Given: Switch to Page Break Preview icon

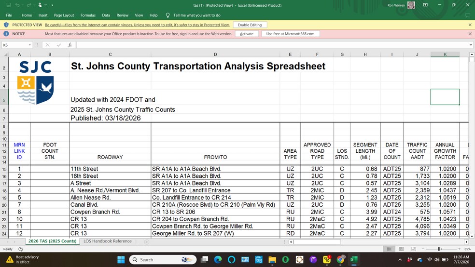Looking at the screenshot, I should click(x=414, y=249).
